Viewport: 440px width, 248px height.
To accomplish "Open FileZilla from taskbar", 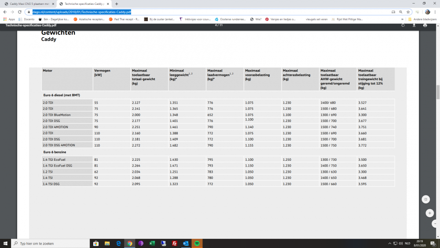I will 174,243.
